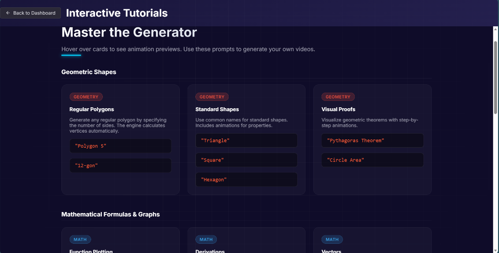The height and width of the screenshot is (253, 499).
Task: Click the "Hexagon" prompt box
Action: pyautogui.click(x=246, y=179)
